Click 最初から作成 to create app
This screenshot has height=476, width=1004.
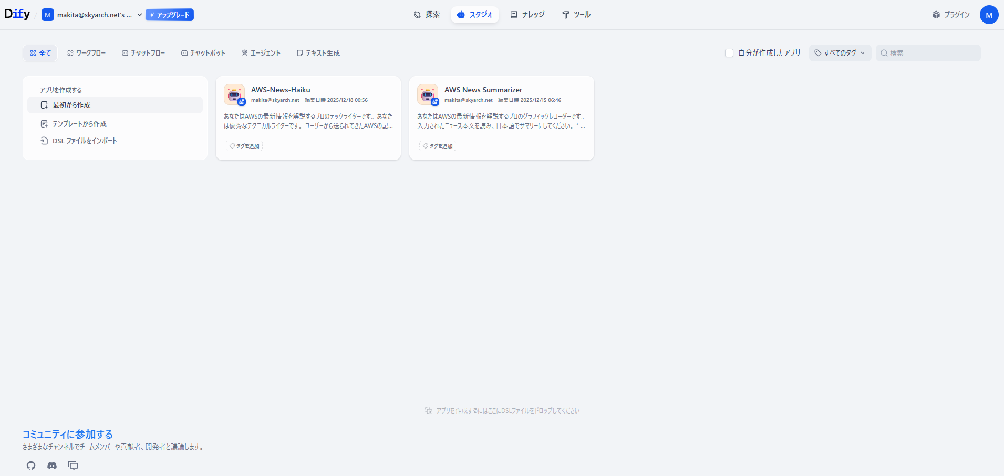pyautogui.click(x=71, y=105)
